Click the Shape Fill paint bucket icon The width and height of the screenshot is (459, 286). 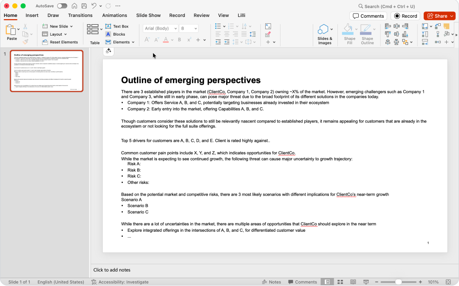(348, 29)
